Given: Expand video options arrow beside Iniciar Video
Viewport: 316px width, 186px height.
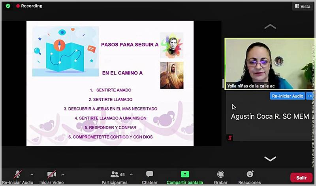Looking at the screenshot, I should (x=62, y=174).
